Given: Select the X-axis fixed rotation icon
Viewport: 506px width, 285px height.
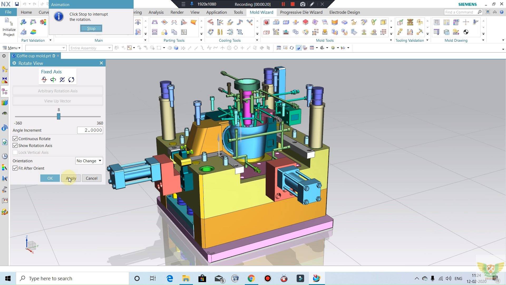Looking at the screenshot, I should [x=44, y=80].
